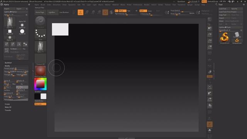
Task: Adjust the Noise slider in Modify
Action: click(x=10, y=81)
